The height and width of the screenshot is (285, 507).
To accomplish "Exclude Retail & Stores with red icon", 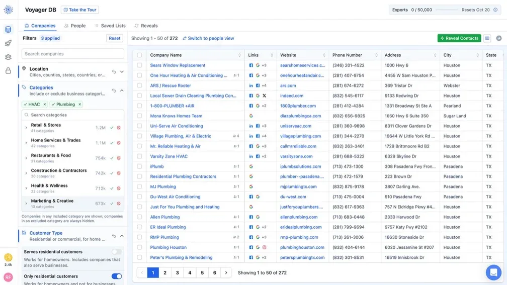I will [119, 128].
